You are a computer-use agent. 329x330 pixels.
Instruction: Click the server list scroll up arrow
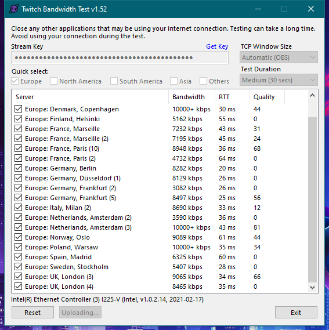313,95
